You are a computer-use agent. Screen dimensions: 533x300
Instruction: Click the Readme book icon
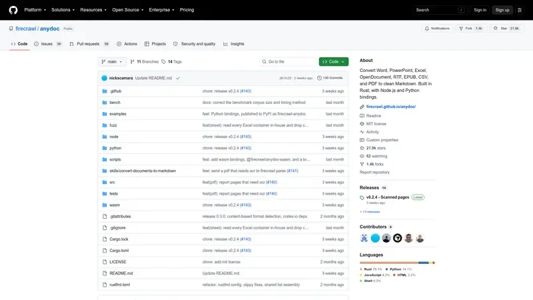coord(362,115)
